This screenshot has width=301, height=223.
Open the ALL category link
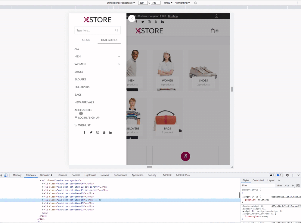click(77, 49)
